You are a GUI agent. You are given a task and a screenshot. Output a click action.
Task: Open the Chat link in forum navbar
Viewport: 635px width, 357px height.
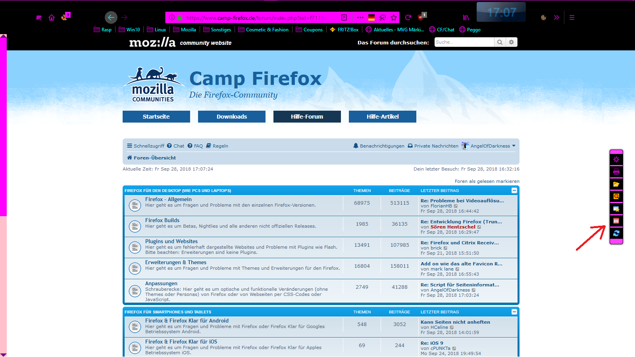click(x=175, y=146)
